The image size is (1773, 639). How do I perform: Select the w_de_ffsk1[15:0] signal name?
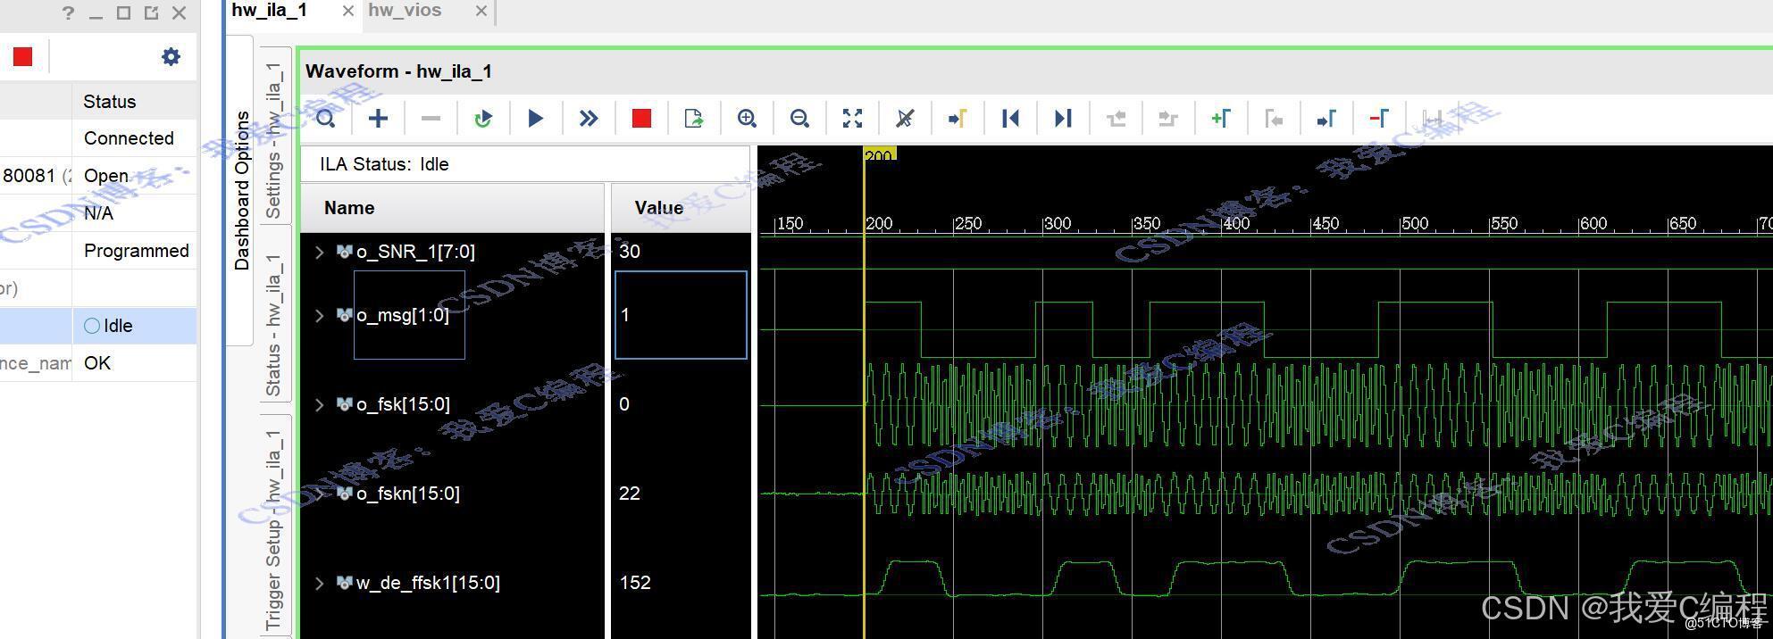(x=428, y=583)
